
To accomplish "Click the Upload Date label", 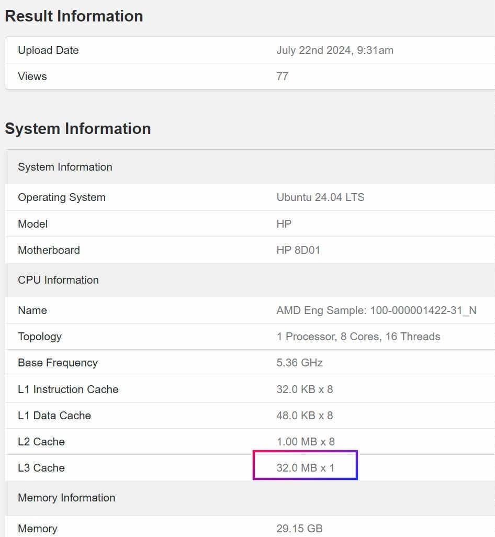I will point(48,50).
